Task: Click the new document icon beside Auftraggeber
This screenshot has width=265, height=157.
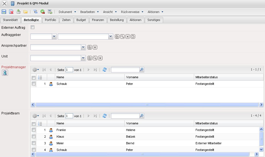Action: pyautogui.click(x=133, y=36)
